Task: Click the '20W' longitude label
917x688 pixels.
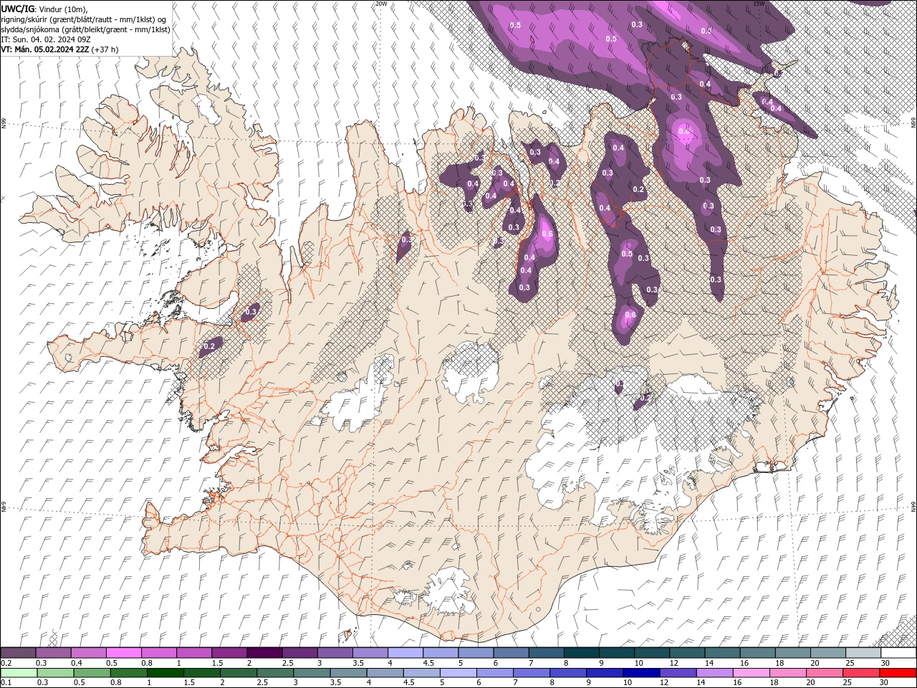Action: click(x=381, y=4)
